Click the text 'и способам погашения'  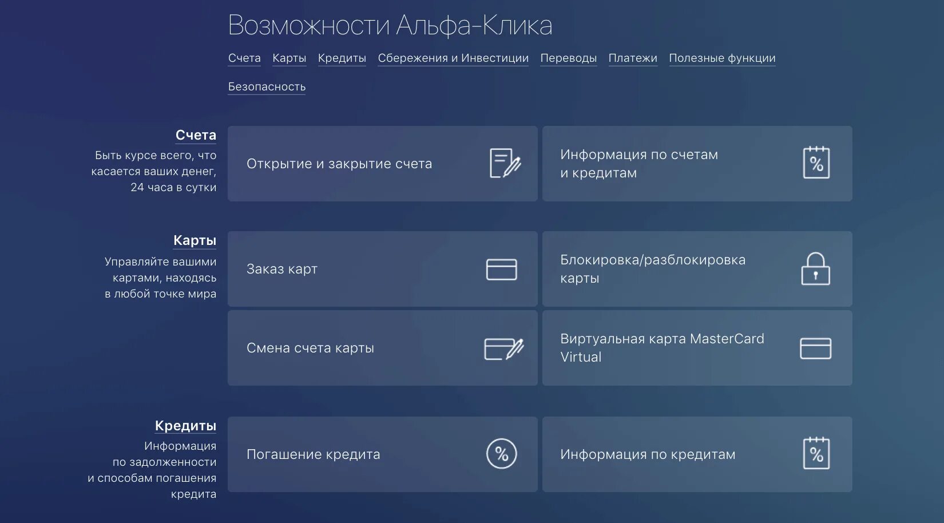tap(152, 478)
